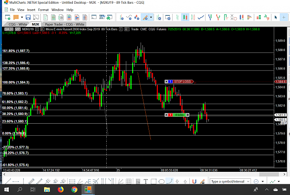Select the Ellipse drawing tool
This screenshot has width=290, height=195.
click(x=161, y=182)
